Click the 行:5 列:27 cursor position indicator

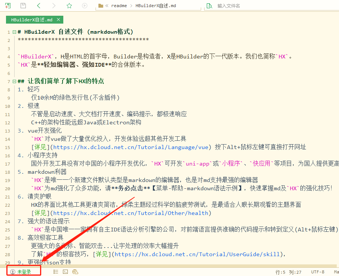click(288, 272)
